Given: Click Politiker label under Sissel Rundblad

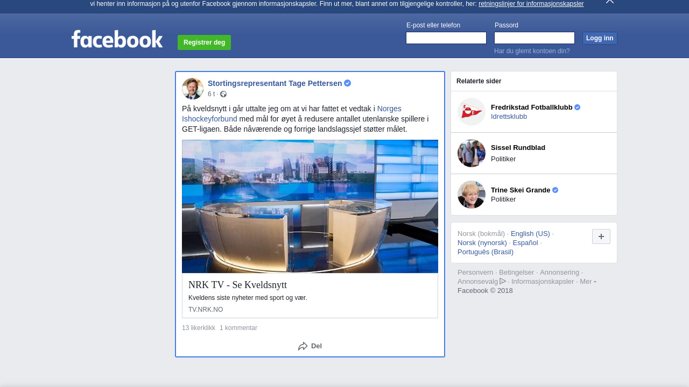Looking at the screenshot, I should (503, 159).
